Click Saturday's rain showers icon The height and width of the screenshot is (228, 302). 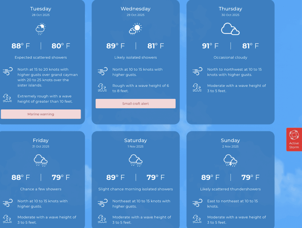tap(135, 160)
